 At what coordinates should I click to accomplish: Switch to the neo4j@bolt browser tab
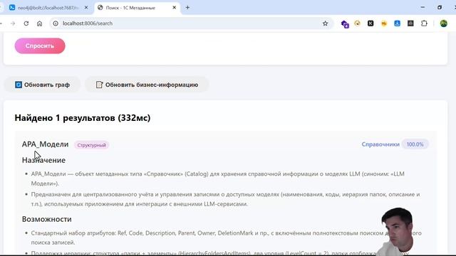pyautogui.click(x=48, y=8)
